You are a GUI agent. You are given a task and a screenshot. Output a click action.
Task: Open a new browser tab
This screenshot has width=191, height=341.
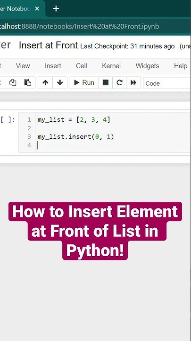point(56,9)
